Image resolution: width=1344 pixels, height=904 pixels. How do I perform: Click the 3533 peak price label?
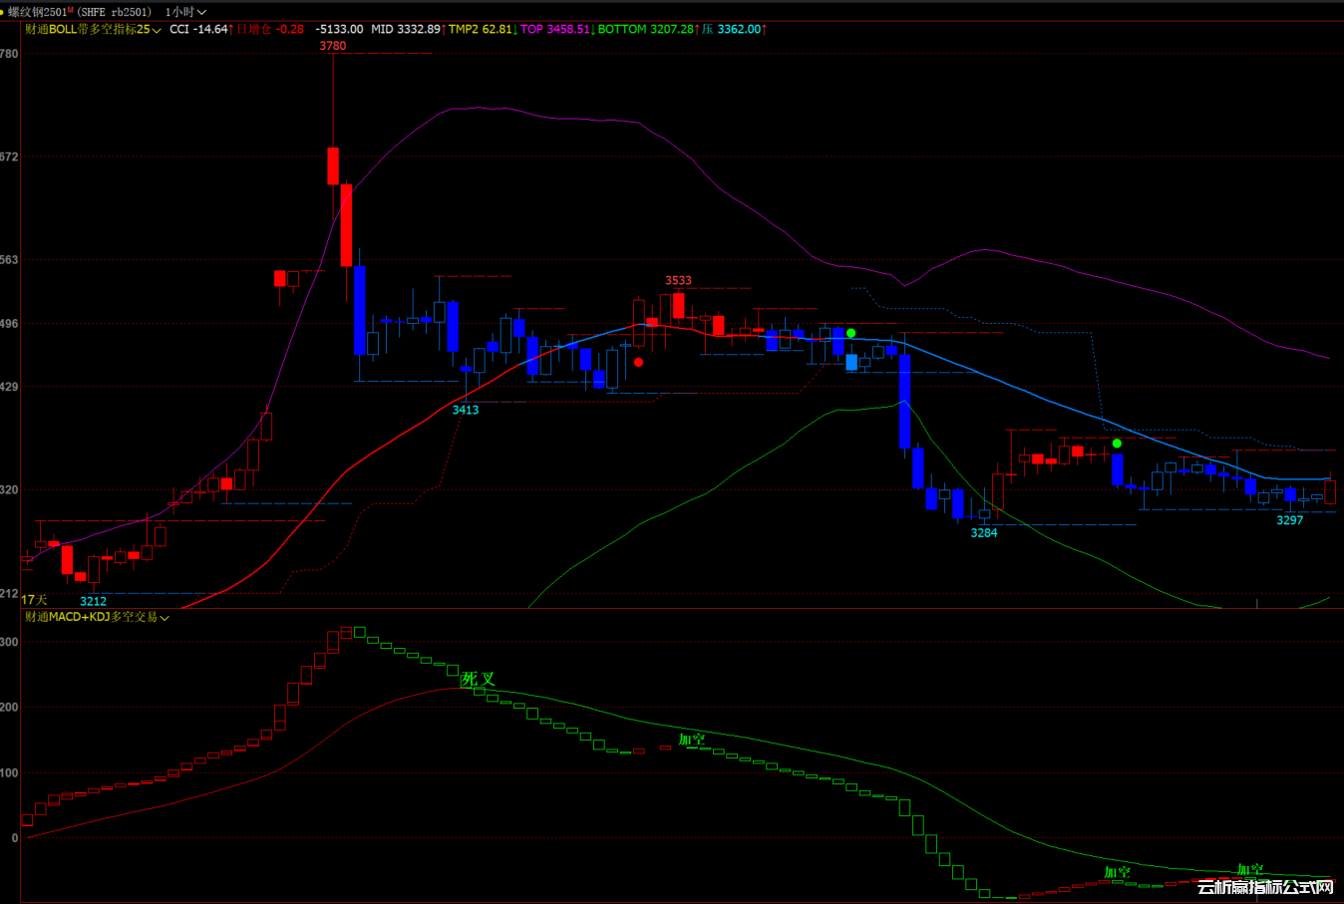[679, 281]
